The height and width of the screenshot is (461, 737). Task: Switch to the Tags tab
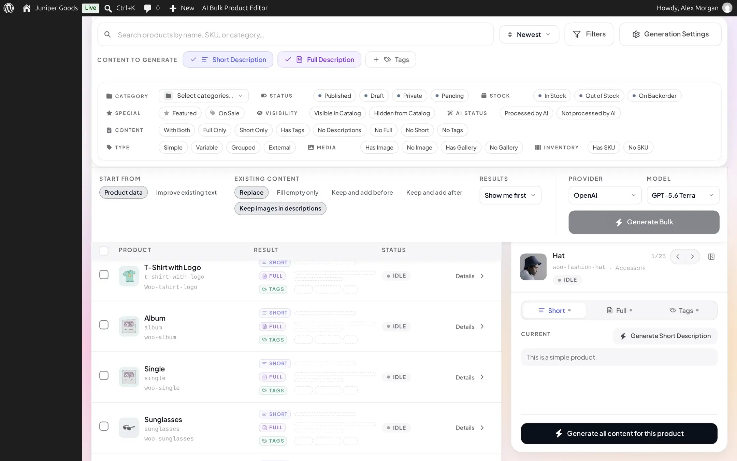[x=684, y=310]
